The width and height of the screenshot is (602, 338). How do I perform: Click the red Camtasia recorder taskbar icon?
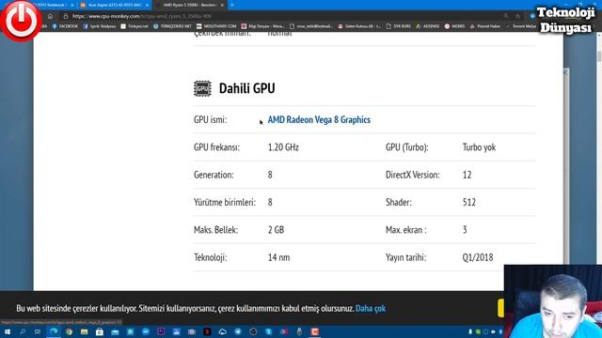pyautogui.click(x=315, y=331)
